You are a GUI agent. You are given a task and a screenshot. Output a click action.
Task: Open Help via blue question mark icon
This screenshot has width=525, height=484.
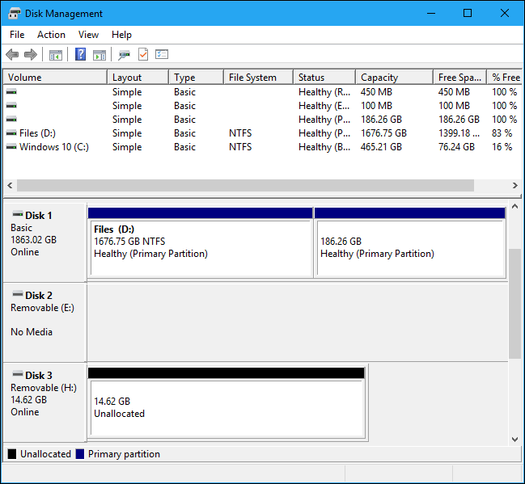(81, 55)
